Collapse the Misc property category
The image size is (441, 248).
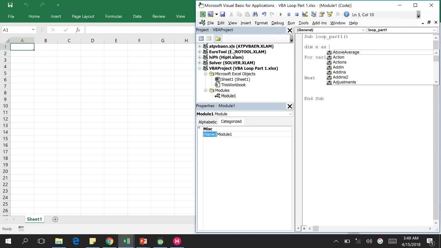tap(199, 128)
